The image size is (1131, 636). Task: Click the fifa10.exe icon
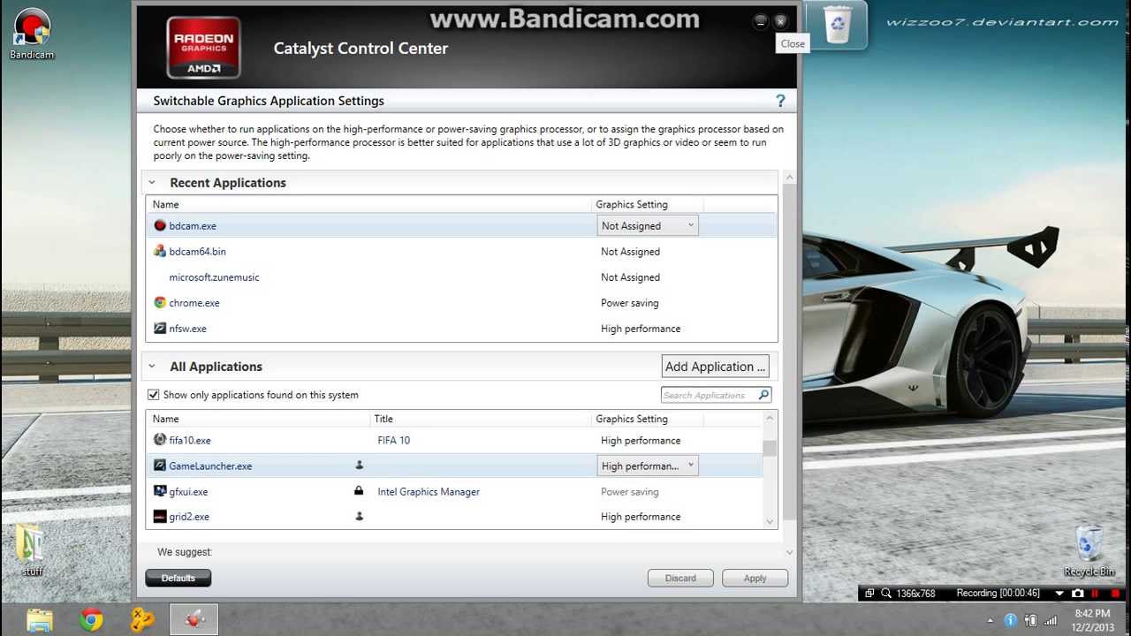[160, 440]
